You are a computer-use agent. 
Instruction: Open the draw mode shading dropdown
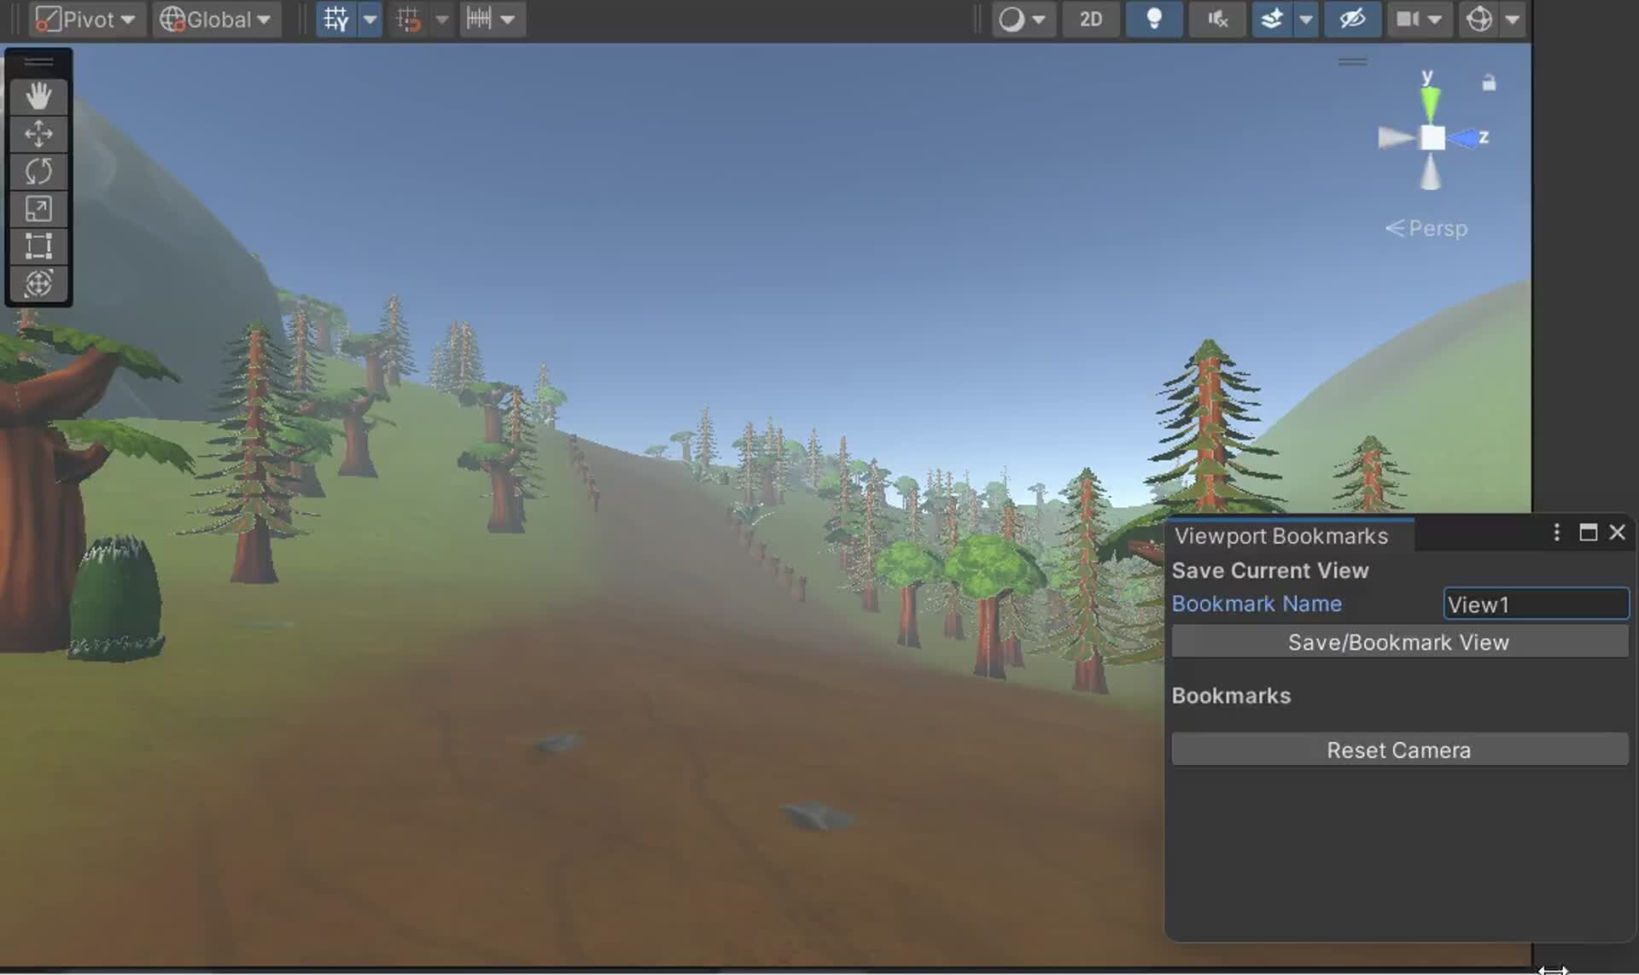1023,20
